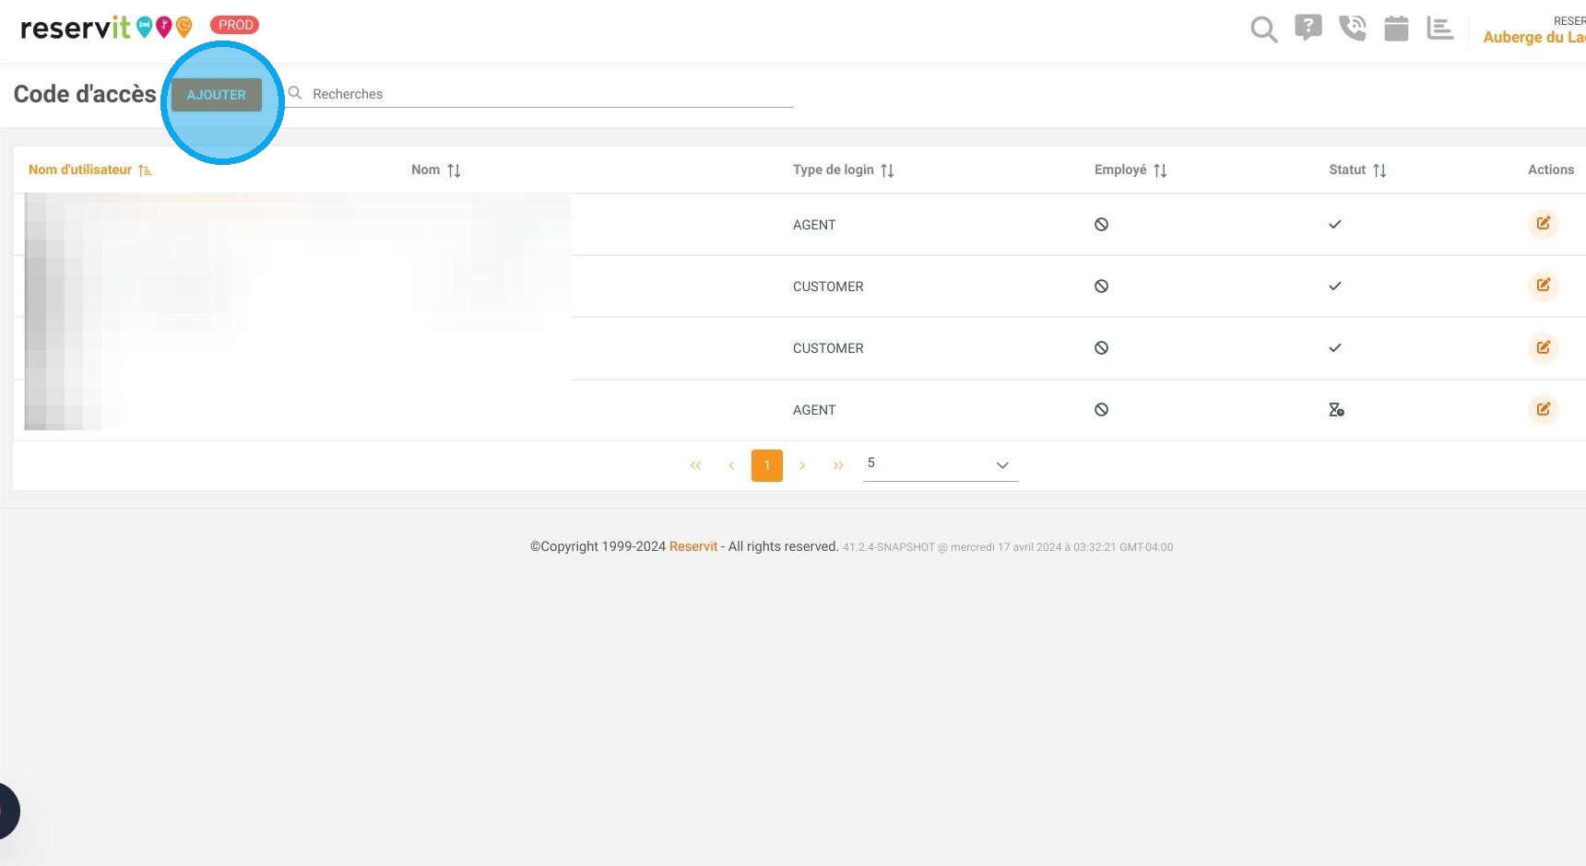Click the Reservit link in footer
The image size is (1586, 866).
(693, 546)
